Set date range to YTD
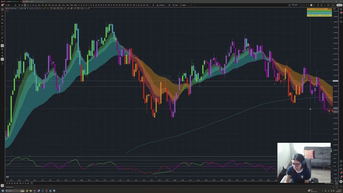343x193 pixels. [x=20, y=183]
